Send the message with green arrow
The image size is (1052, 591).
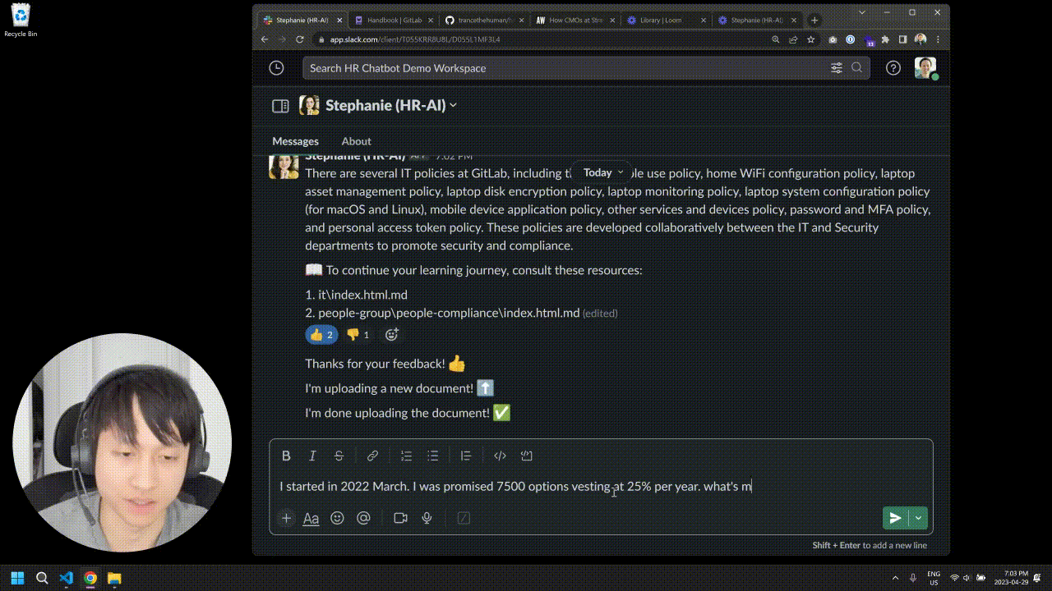click(x=896, y=518)
